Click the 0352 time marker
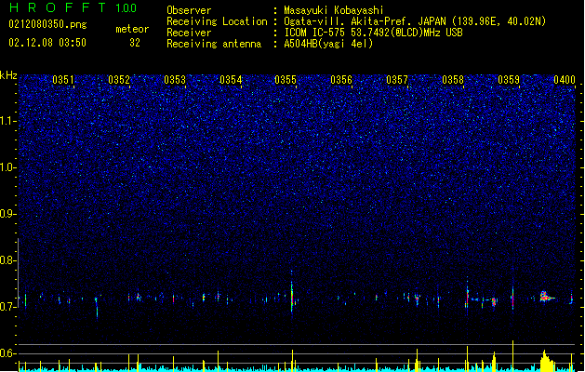Image resolution: width=585 pixels, height=372 pixels. pos(119,80)
